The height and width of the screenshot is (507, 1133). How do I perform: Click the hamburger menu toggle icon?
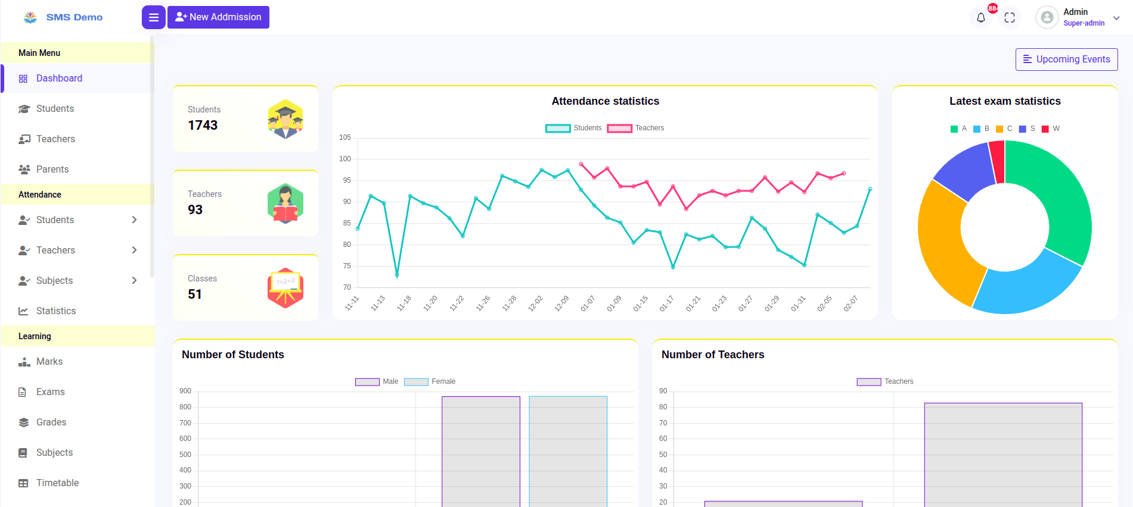tap(153, 17)
